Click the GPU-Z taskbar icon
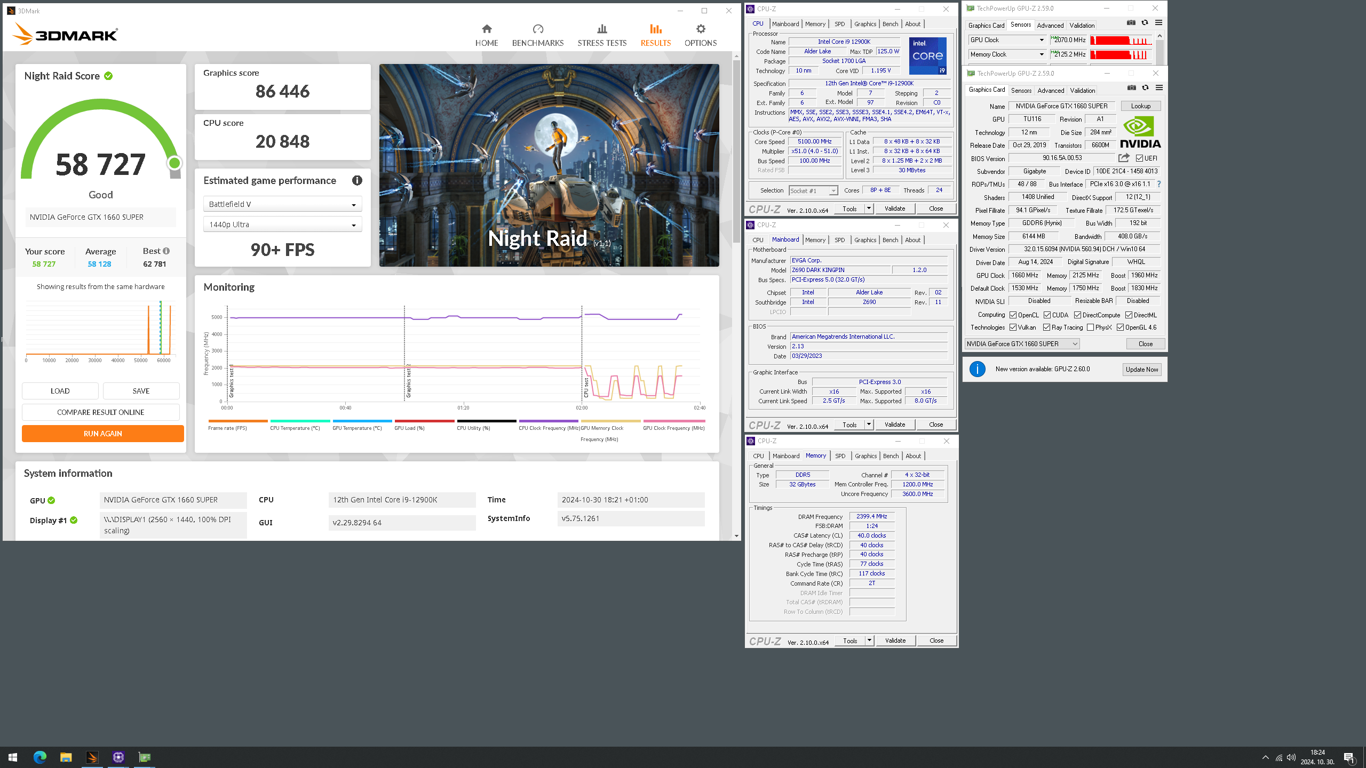 (x=144, y=757)
